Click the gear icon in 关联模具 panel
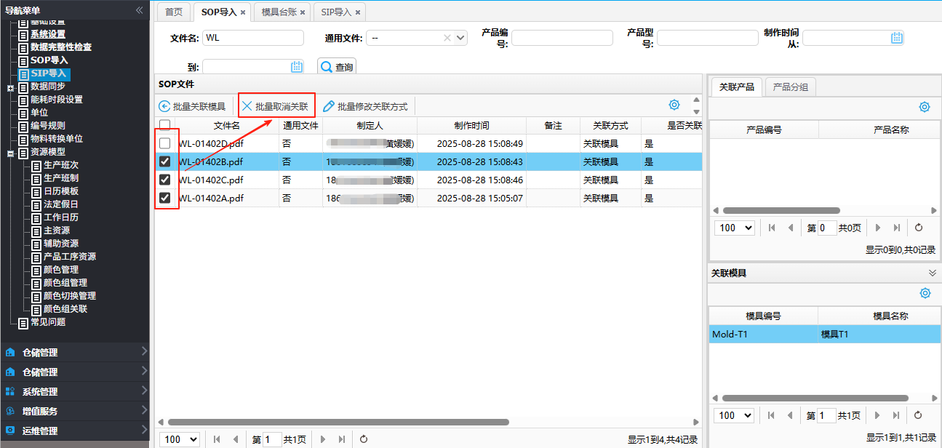 click(x=925, y=293)
